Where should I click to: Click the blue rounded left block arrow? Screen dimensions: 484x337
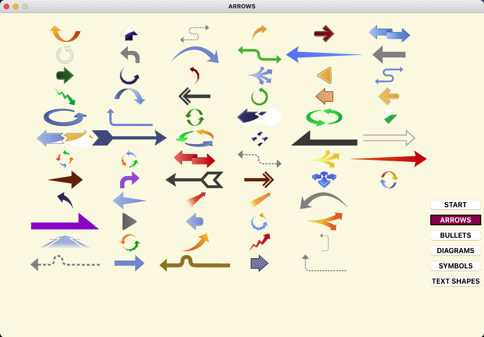click(x=195, y=221)
